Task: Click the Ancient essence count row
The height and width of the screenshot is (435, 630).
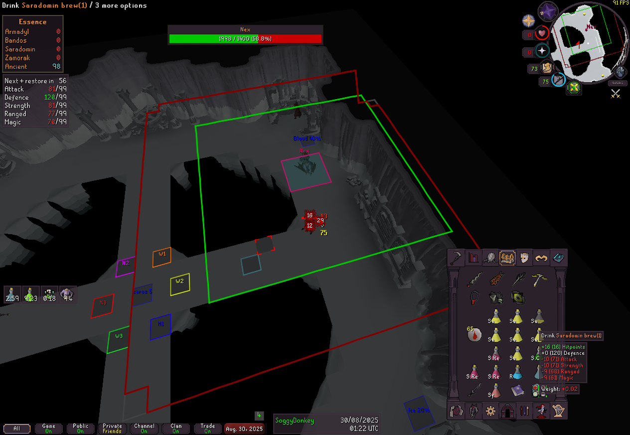Action: click(33, 67)
